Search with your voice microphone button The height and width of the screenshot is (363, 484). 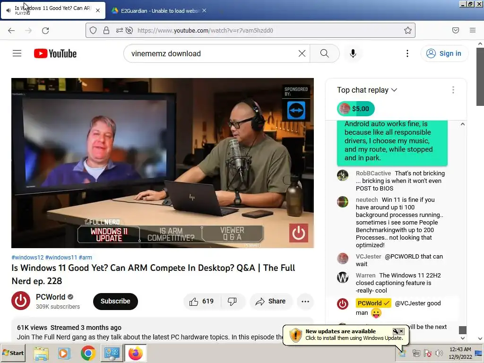coord(353,53)
